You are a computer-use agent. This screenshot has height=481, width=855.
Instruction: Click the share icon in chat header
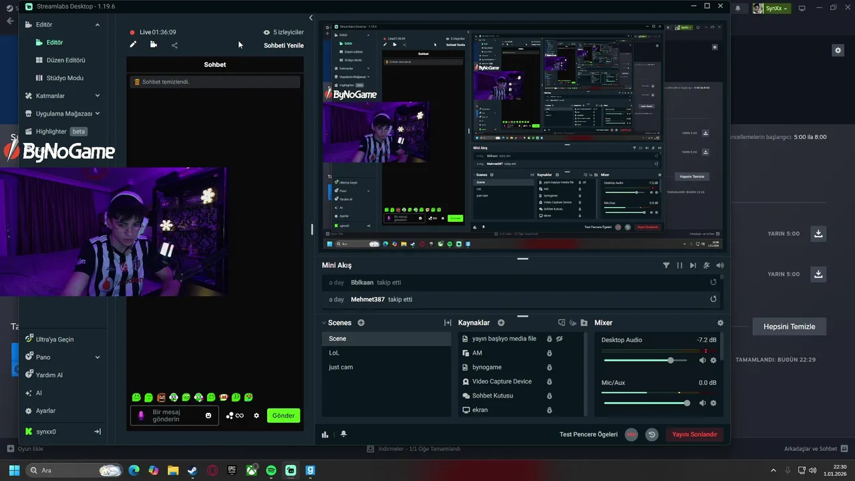[x=174, y=45]
